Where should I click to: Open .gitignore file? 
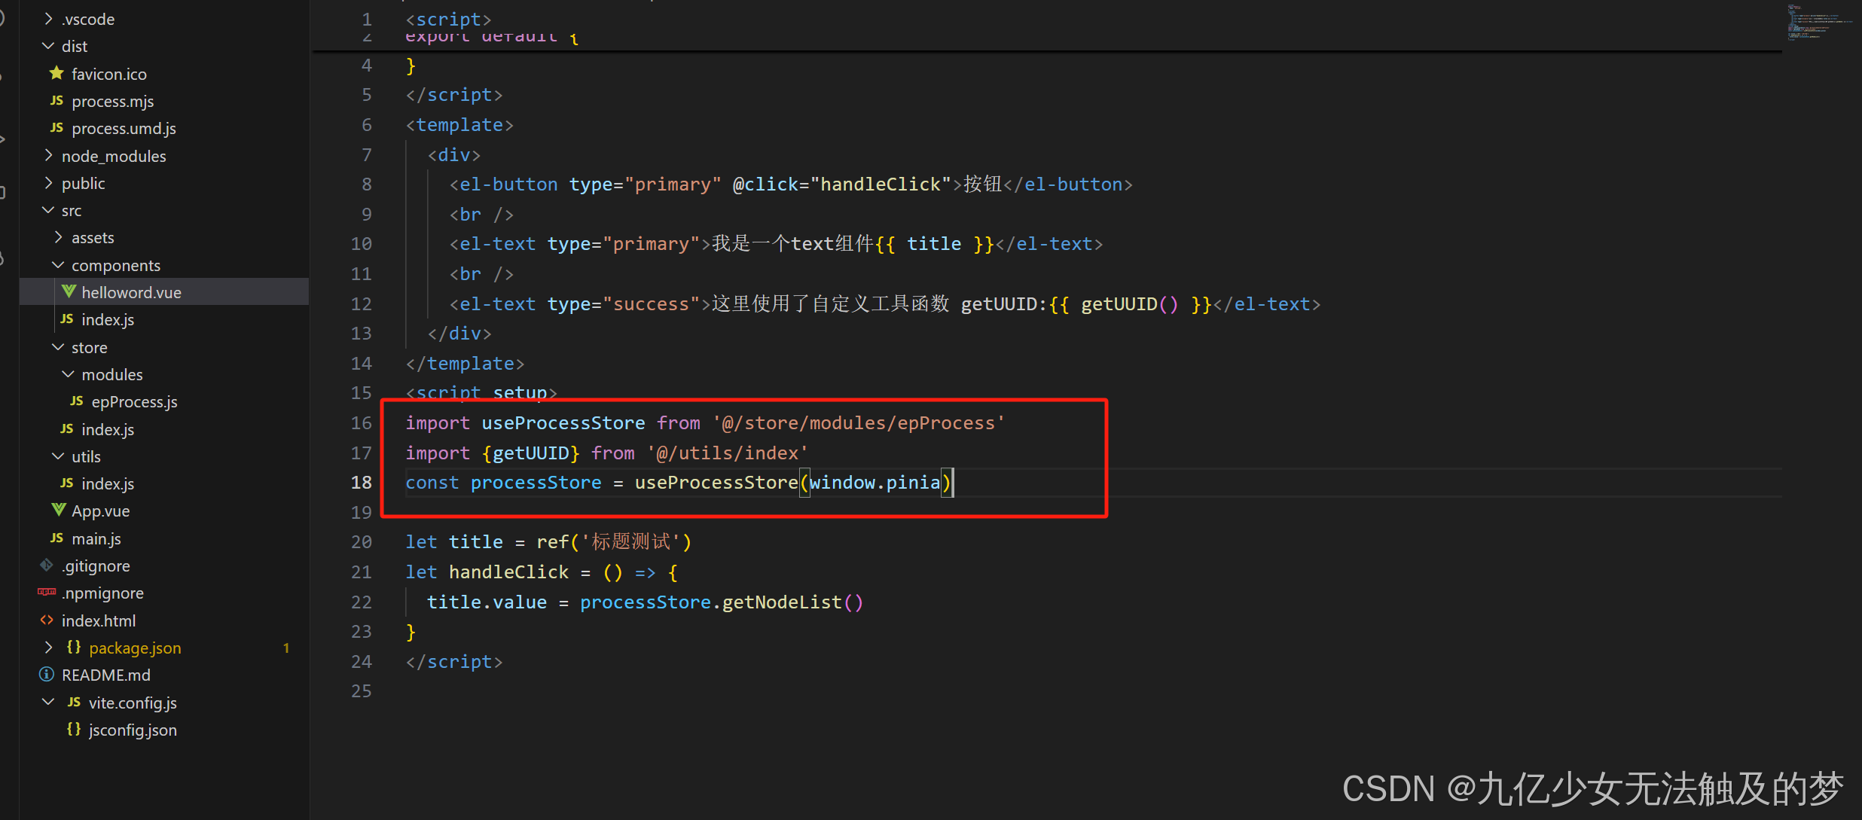pos(96,565)
